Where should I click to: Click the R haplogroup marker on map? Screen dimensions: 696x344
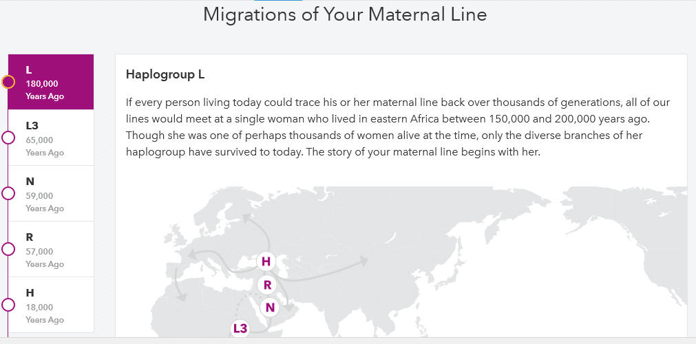(x=267, y=285)
